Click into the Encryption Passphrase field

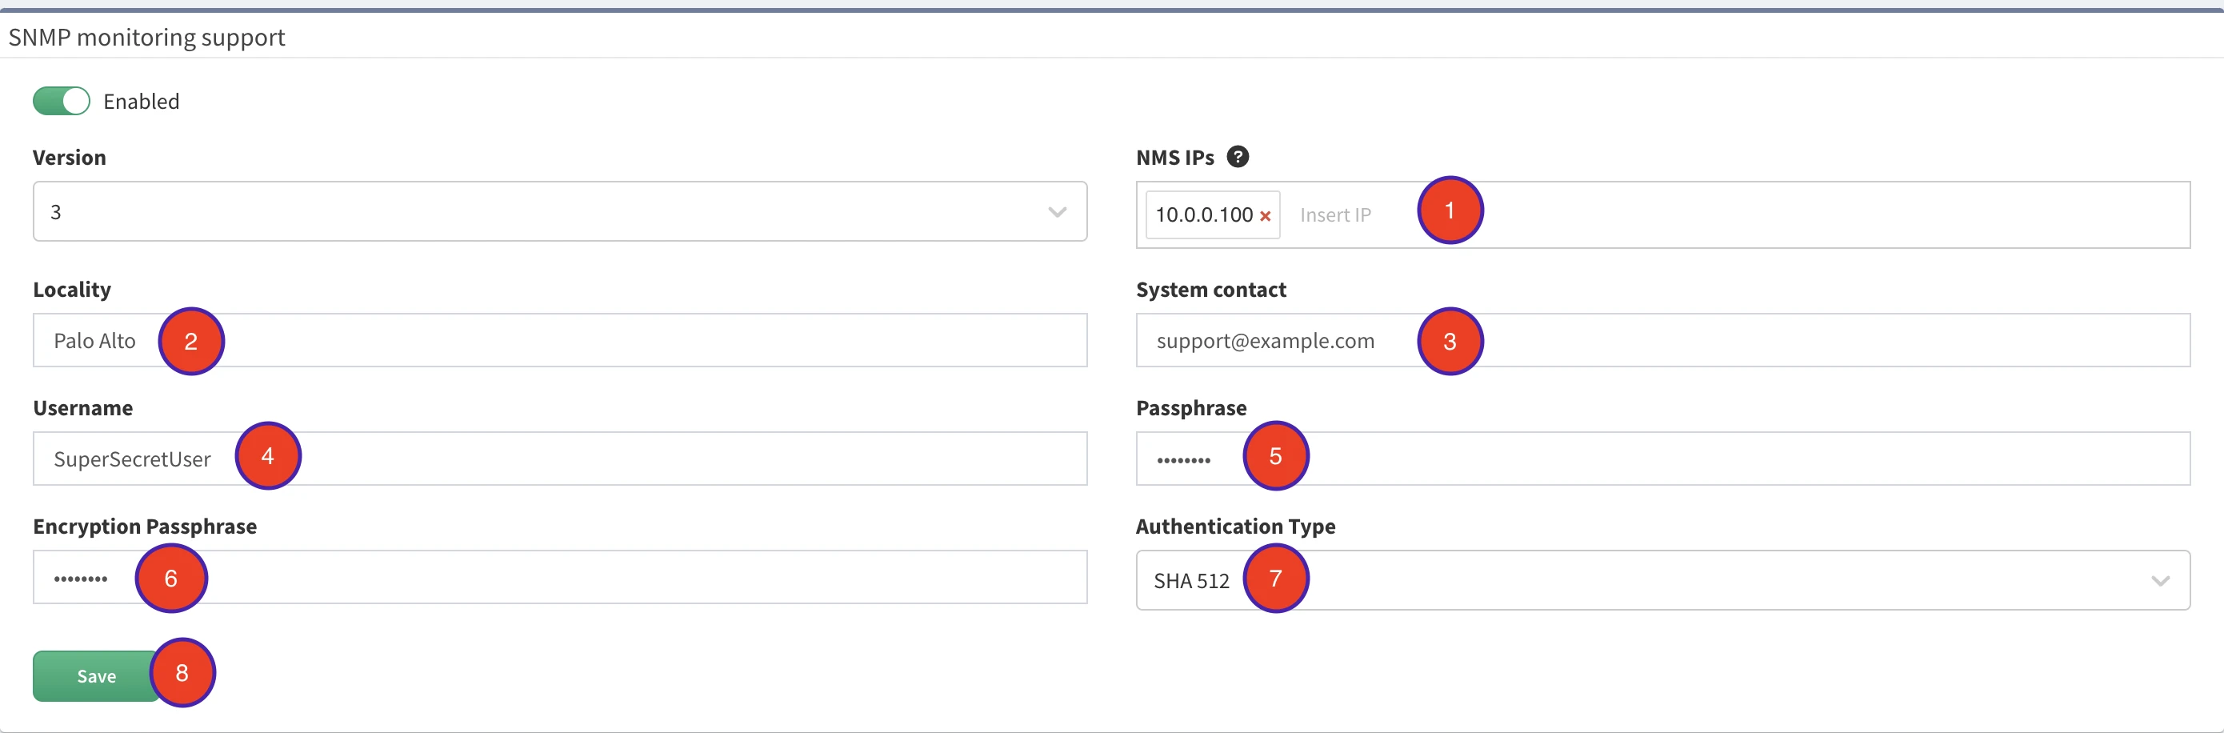(x=604, y=578)
